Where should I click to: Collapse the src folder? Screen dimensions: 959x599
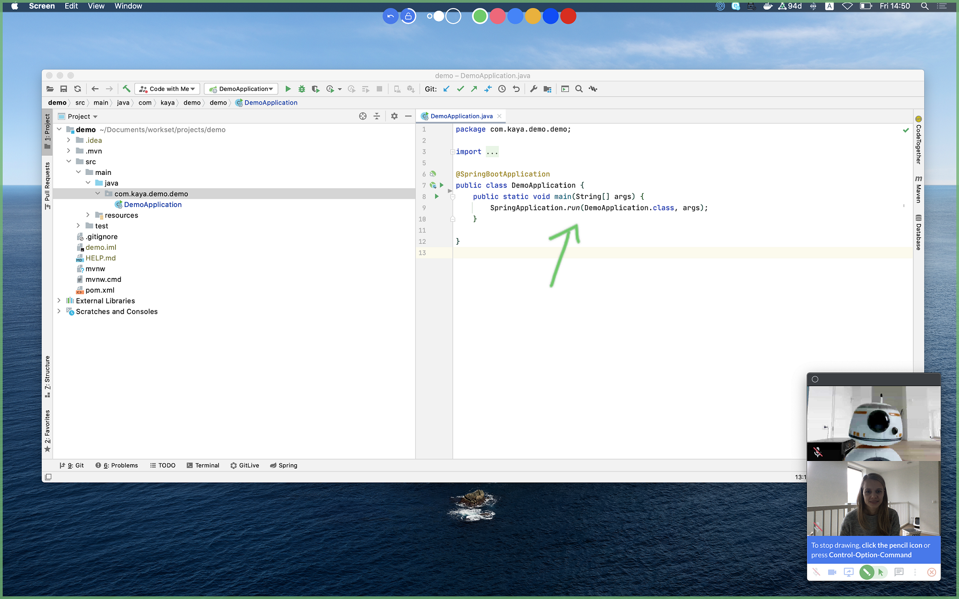pos(69,161)
